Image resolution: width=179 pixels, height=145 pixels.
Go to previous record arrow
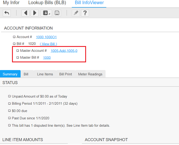(x=25, y=13)
